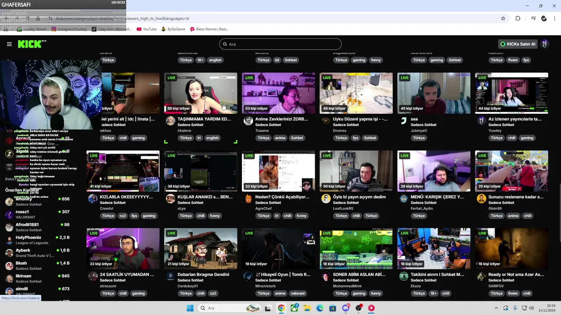Click JutenyaO channel avatar icon

click(404, 121)
